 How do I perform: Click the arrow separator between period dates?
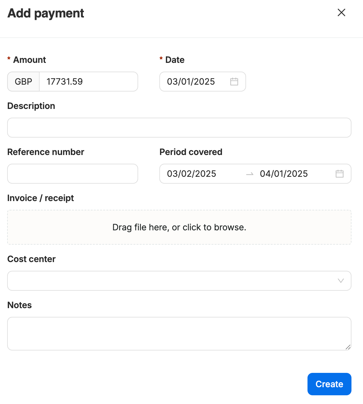(x=249, y=174)
